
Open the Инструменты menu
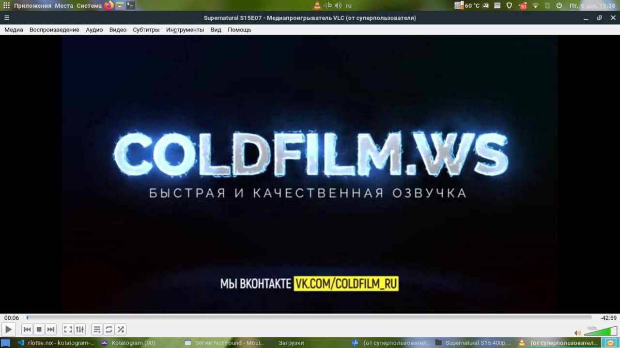click(185, 30)
